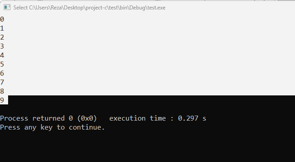Click the '(0x0)' return code text

pos(87,118)
